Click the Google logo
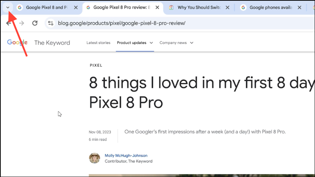Viewport: 315px width, 177px height. [17, 42]
